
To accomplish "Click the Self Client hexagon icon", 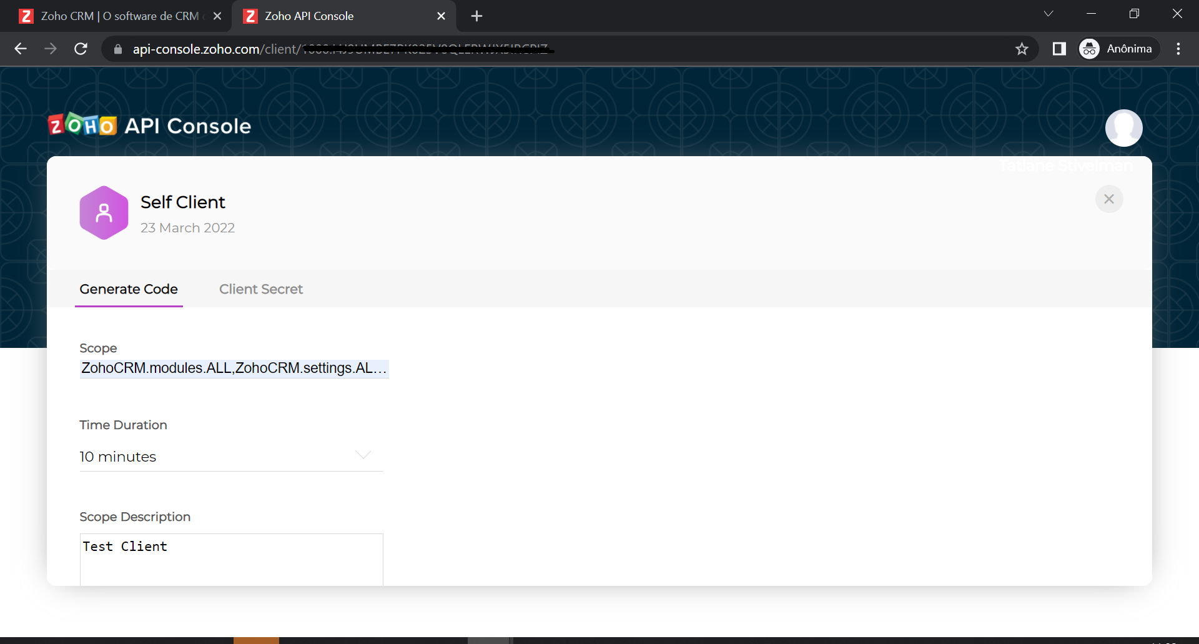I will click(104, 213).
